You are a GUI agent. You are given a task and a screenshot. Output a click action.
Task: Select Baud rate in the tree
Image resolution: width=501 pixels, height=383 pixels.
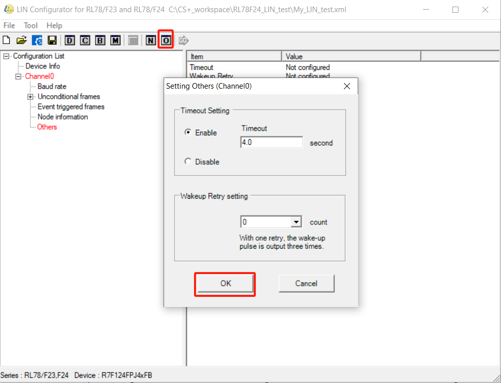click(x=52, y=87)
